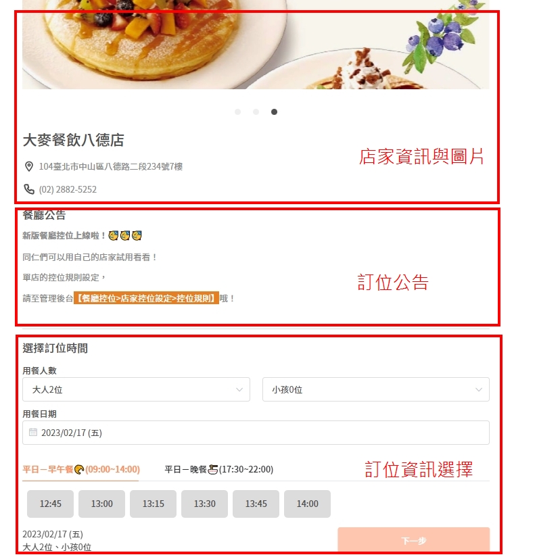Choose the 14:00 time slot
The width and height of the screenshot is (560, 557).
pos(308,504)
